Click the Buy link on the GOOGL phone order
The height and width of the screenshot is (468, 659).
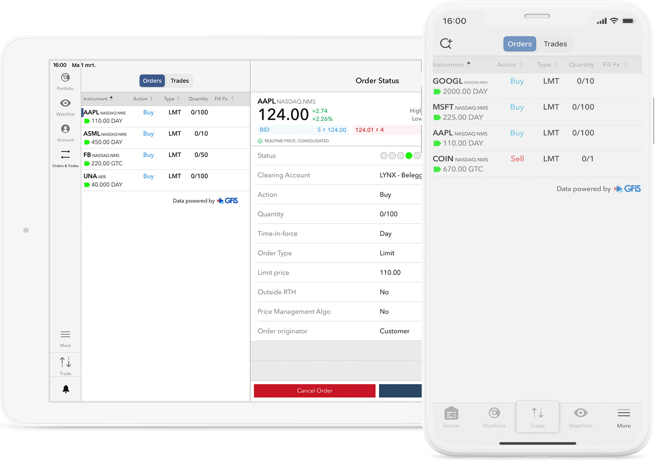[x=517, y=81]
